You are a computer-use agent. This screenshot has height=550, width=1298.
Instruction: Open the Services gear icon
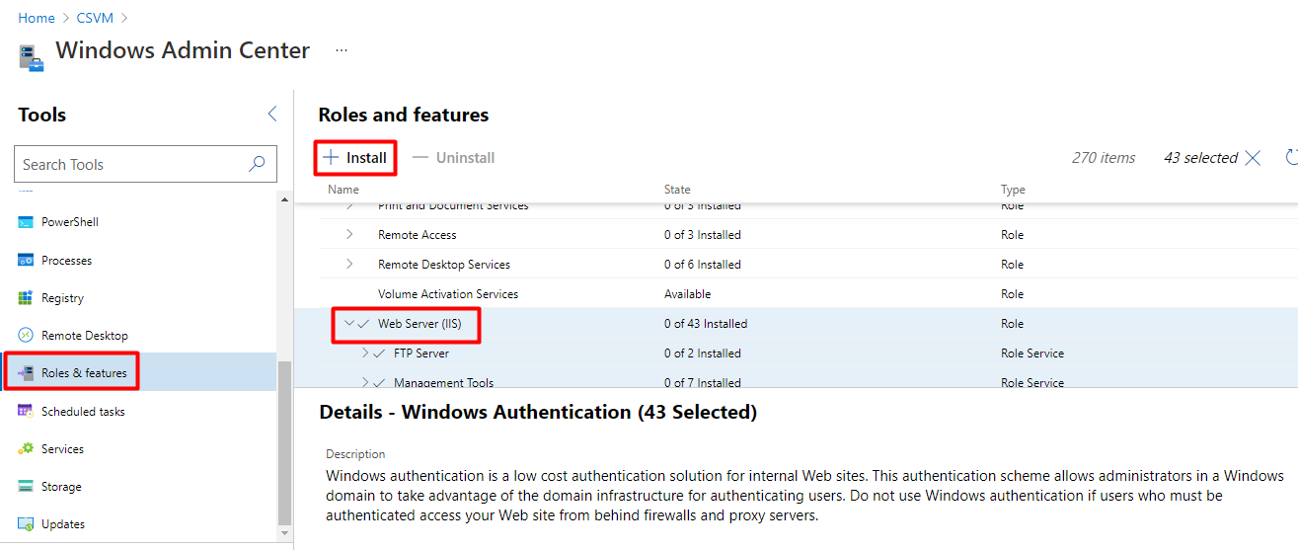[x=26, y=449]
